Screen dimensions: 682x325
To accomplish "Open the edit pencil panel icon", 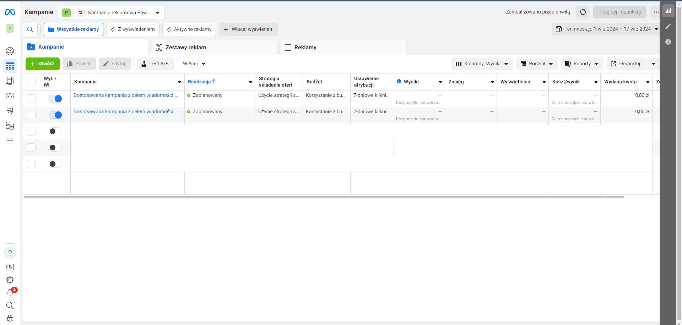I will 669,26.
